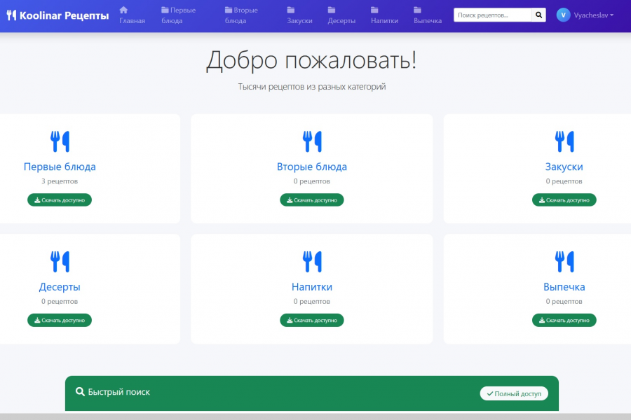Click the Добро пожаловать! heading
This screenshot has height=420, width=631.
coord(311,60)
